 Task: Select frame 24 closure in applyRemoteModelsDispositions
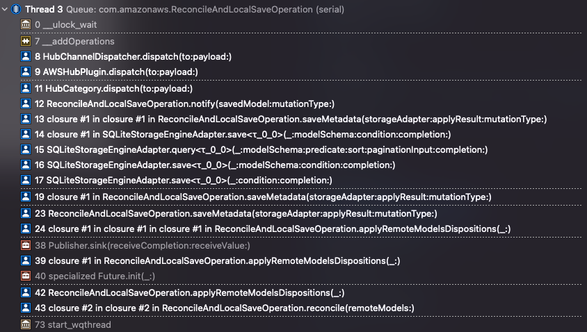click(273, 229)
